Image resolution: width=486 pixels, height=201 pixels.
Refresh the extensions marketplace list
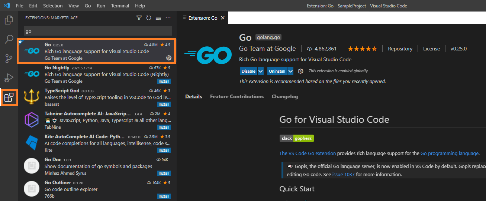(x=149, y=18)
